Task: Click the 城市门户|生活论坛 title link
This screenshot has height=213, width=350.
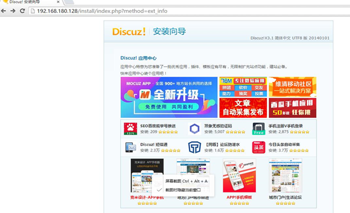Action: click(285, 198)
